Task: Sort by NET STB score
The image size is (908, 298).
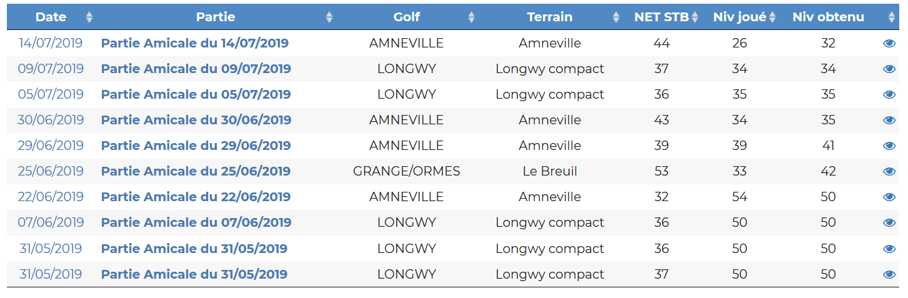Action: (x=694, y=17)
